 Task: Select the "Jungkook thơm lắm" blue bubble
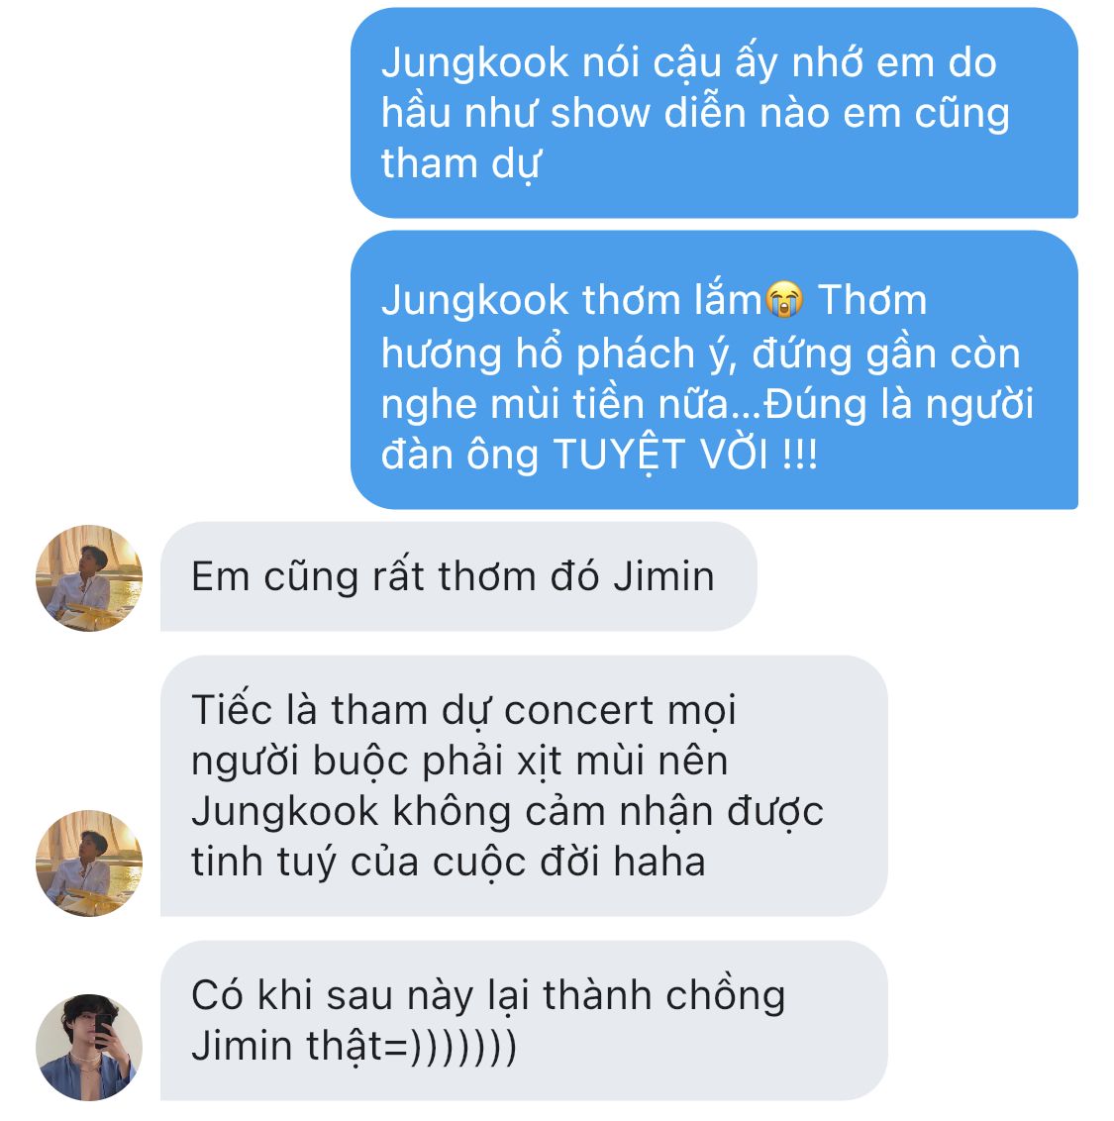click(x=714, y=369)
